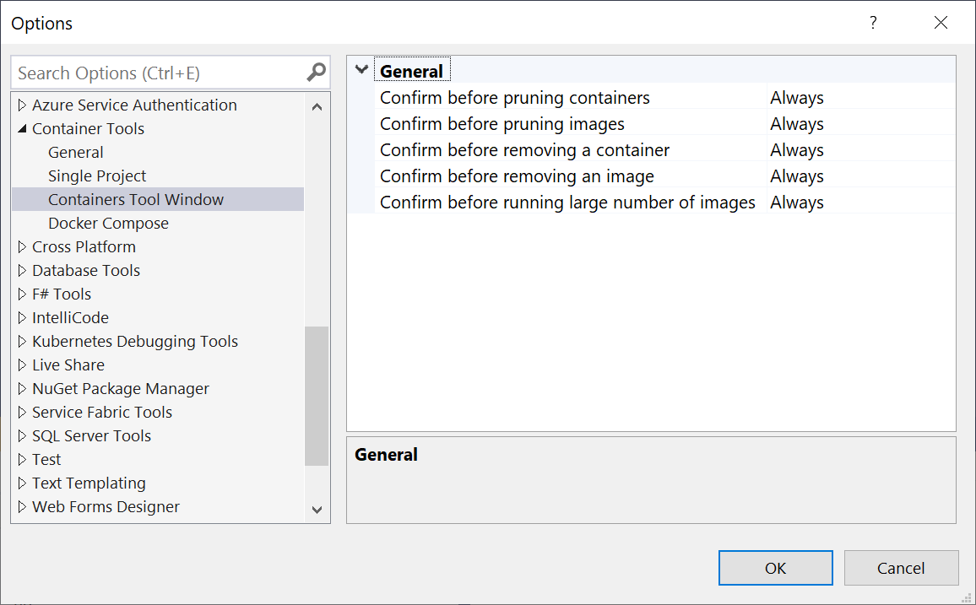Expand the Cross Platform tree node

coord(22,246)
